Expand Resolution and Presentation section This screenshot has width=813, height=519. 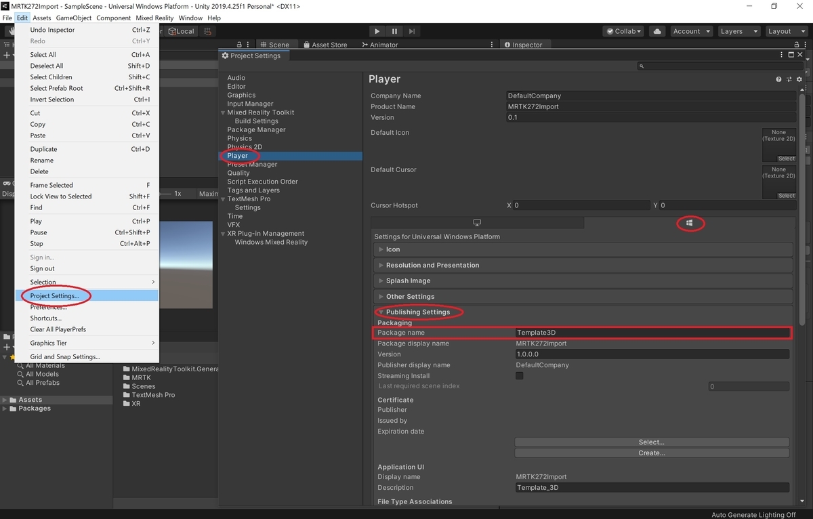click(x=583, y=265)
